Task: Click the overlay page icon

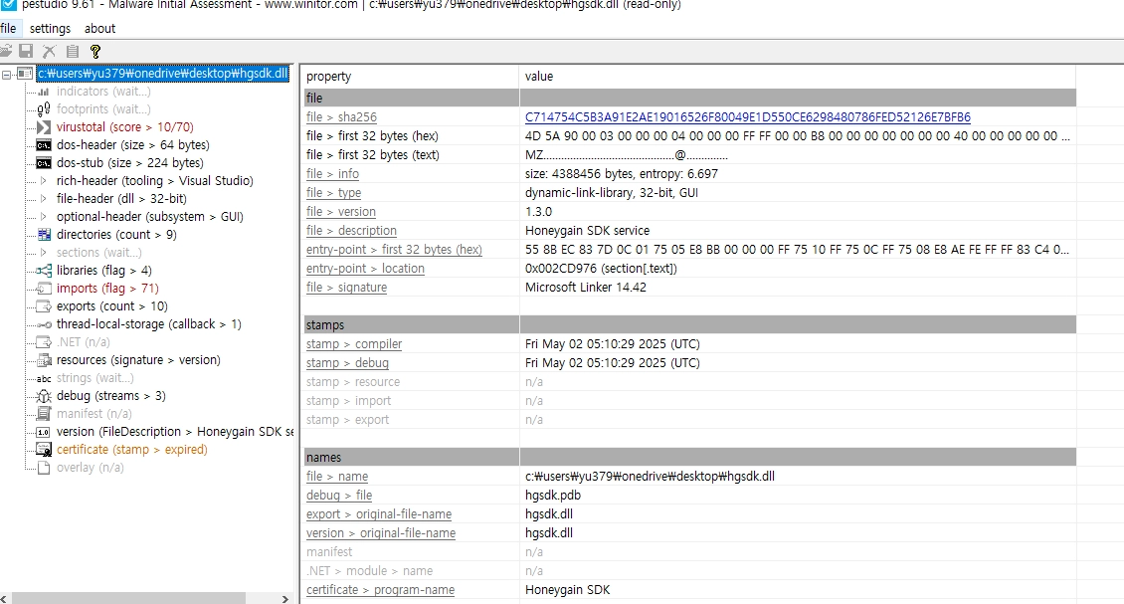Action: 44,468
